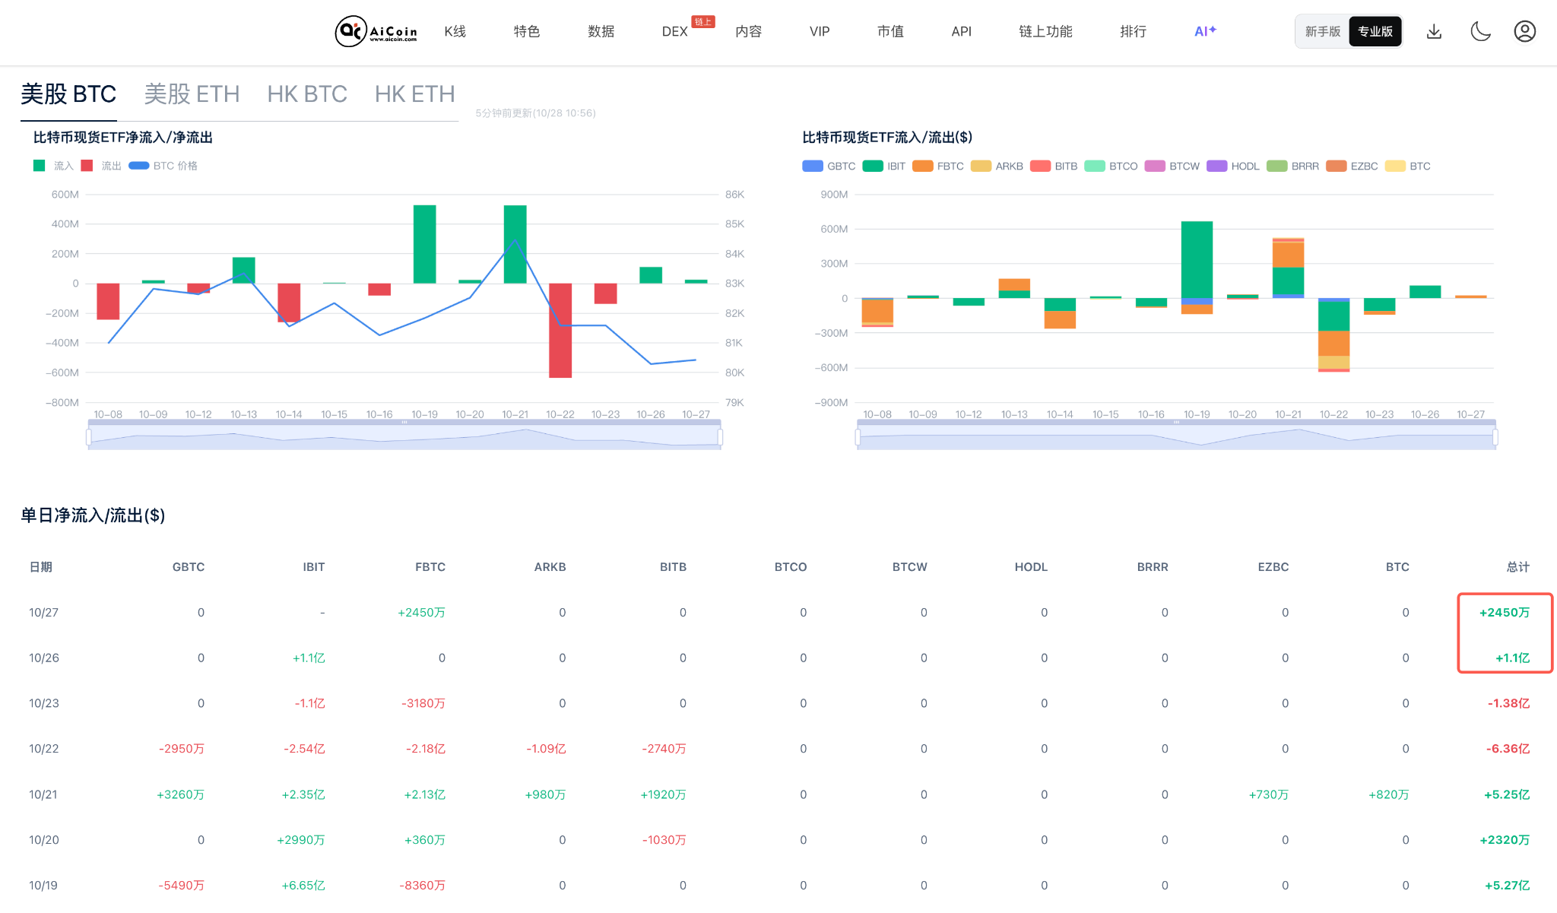Toggle BTC 价格 line legend
Image resolution: width=1557 pixels, height=913 pixels.
click(163, 166)
